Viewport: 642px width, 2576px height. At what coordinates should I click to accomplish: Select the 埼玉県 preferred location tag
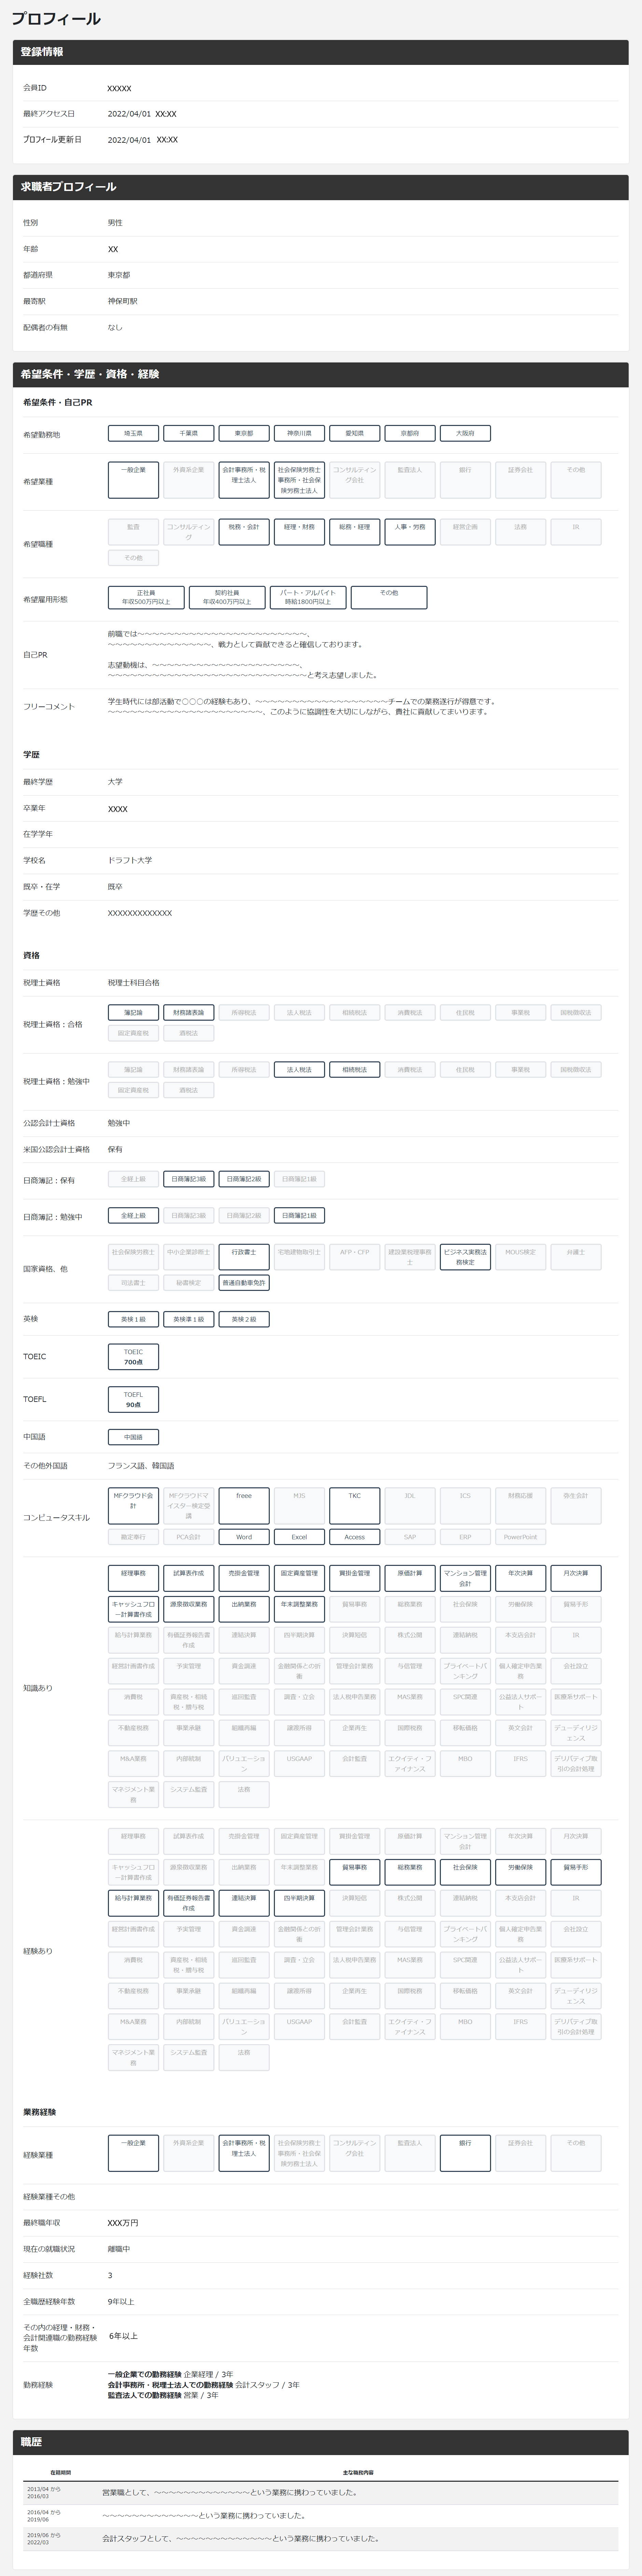[x=133, y=434]
